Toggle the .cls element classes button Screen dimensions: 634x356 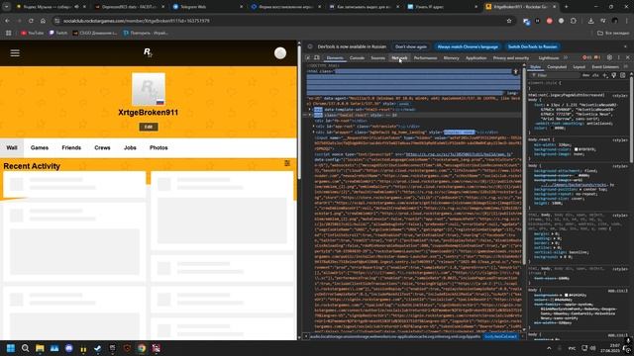point(595,75)
